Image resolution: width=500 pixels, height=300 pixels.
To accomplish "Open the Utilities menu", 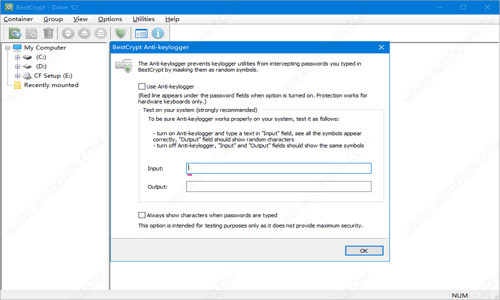I will [143, 19].
